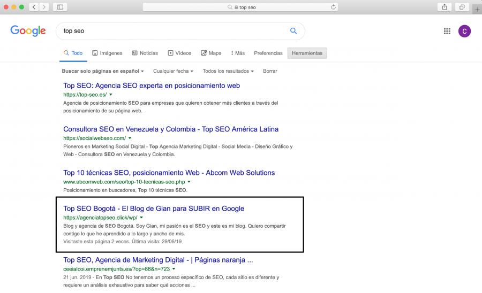
Task: Open the Google apps grid
Action: (447, 32)
